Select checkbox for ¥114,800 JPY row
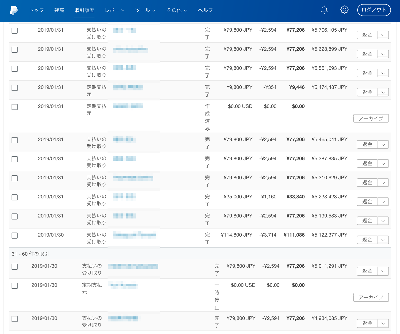 [x=15, y=236]
